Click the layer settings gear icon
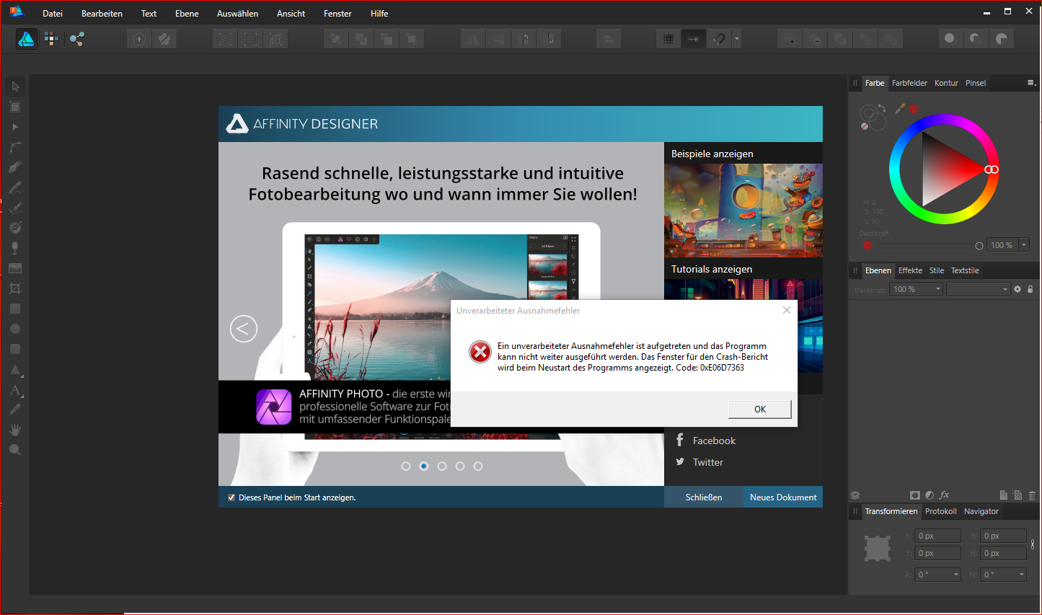Screen dimensions: 1042x615 click(x=1017, y=289)
